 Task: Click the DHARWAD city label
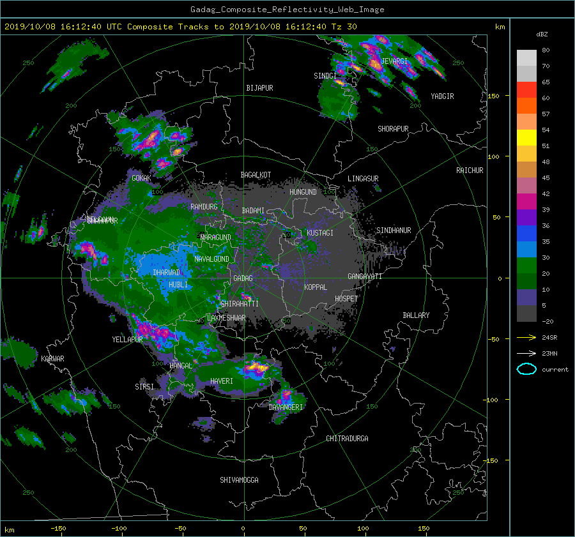(167, 273)
